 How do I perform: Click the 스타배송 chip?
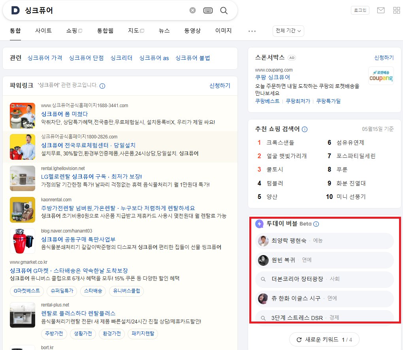(93, 291)
